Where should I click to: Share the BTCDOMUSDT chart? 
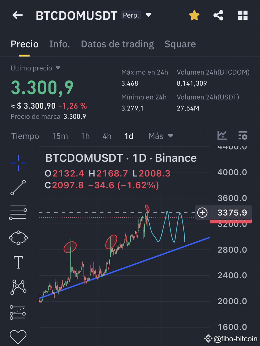point(218,15)
